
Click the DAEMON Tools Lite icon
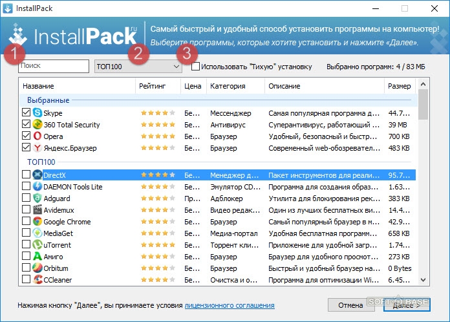coord(37,186)
